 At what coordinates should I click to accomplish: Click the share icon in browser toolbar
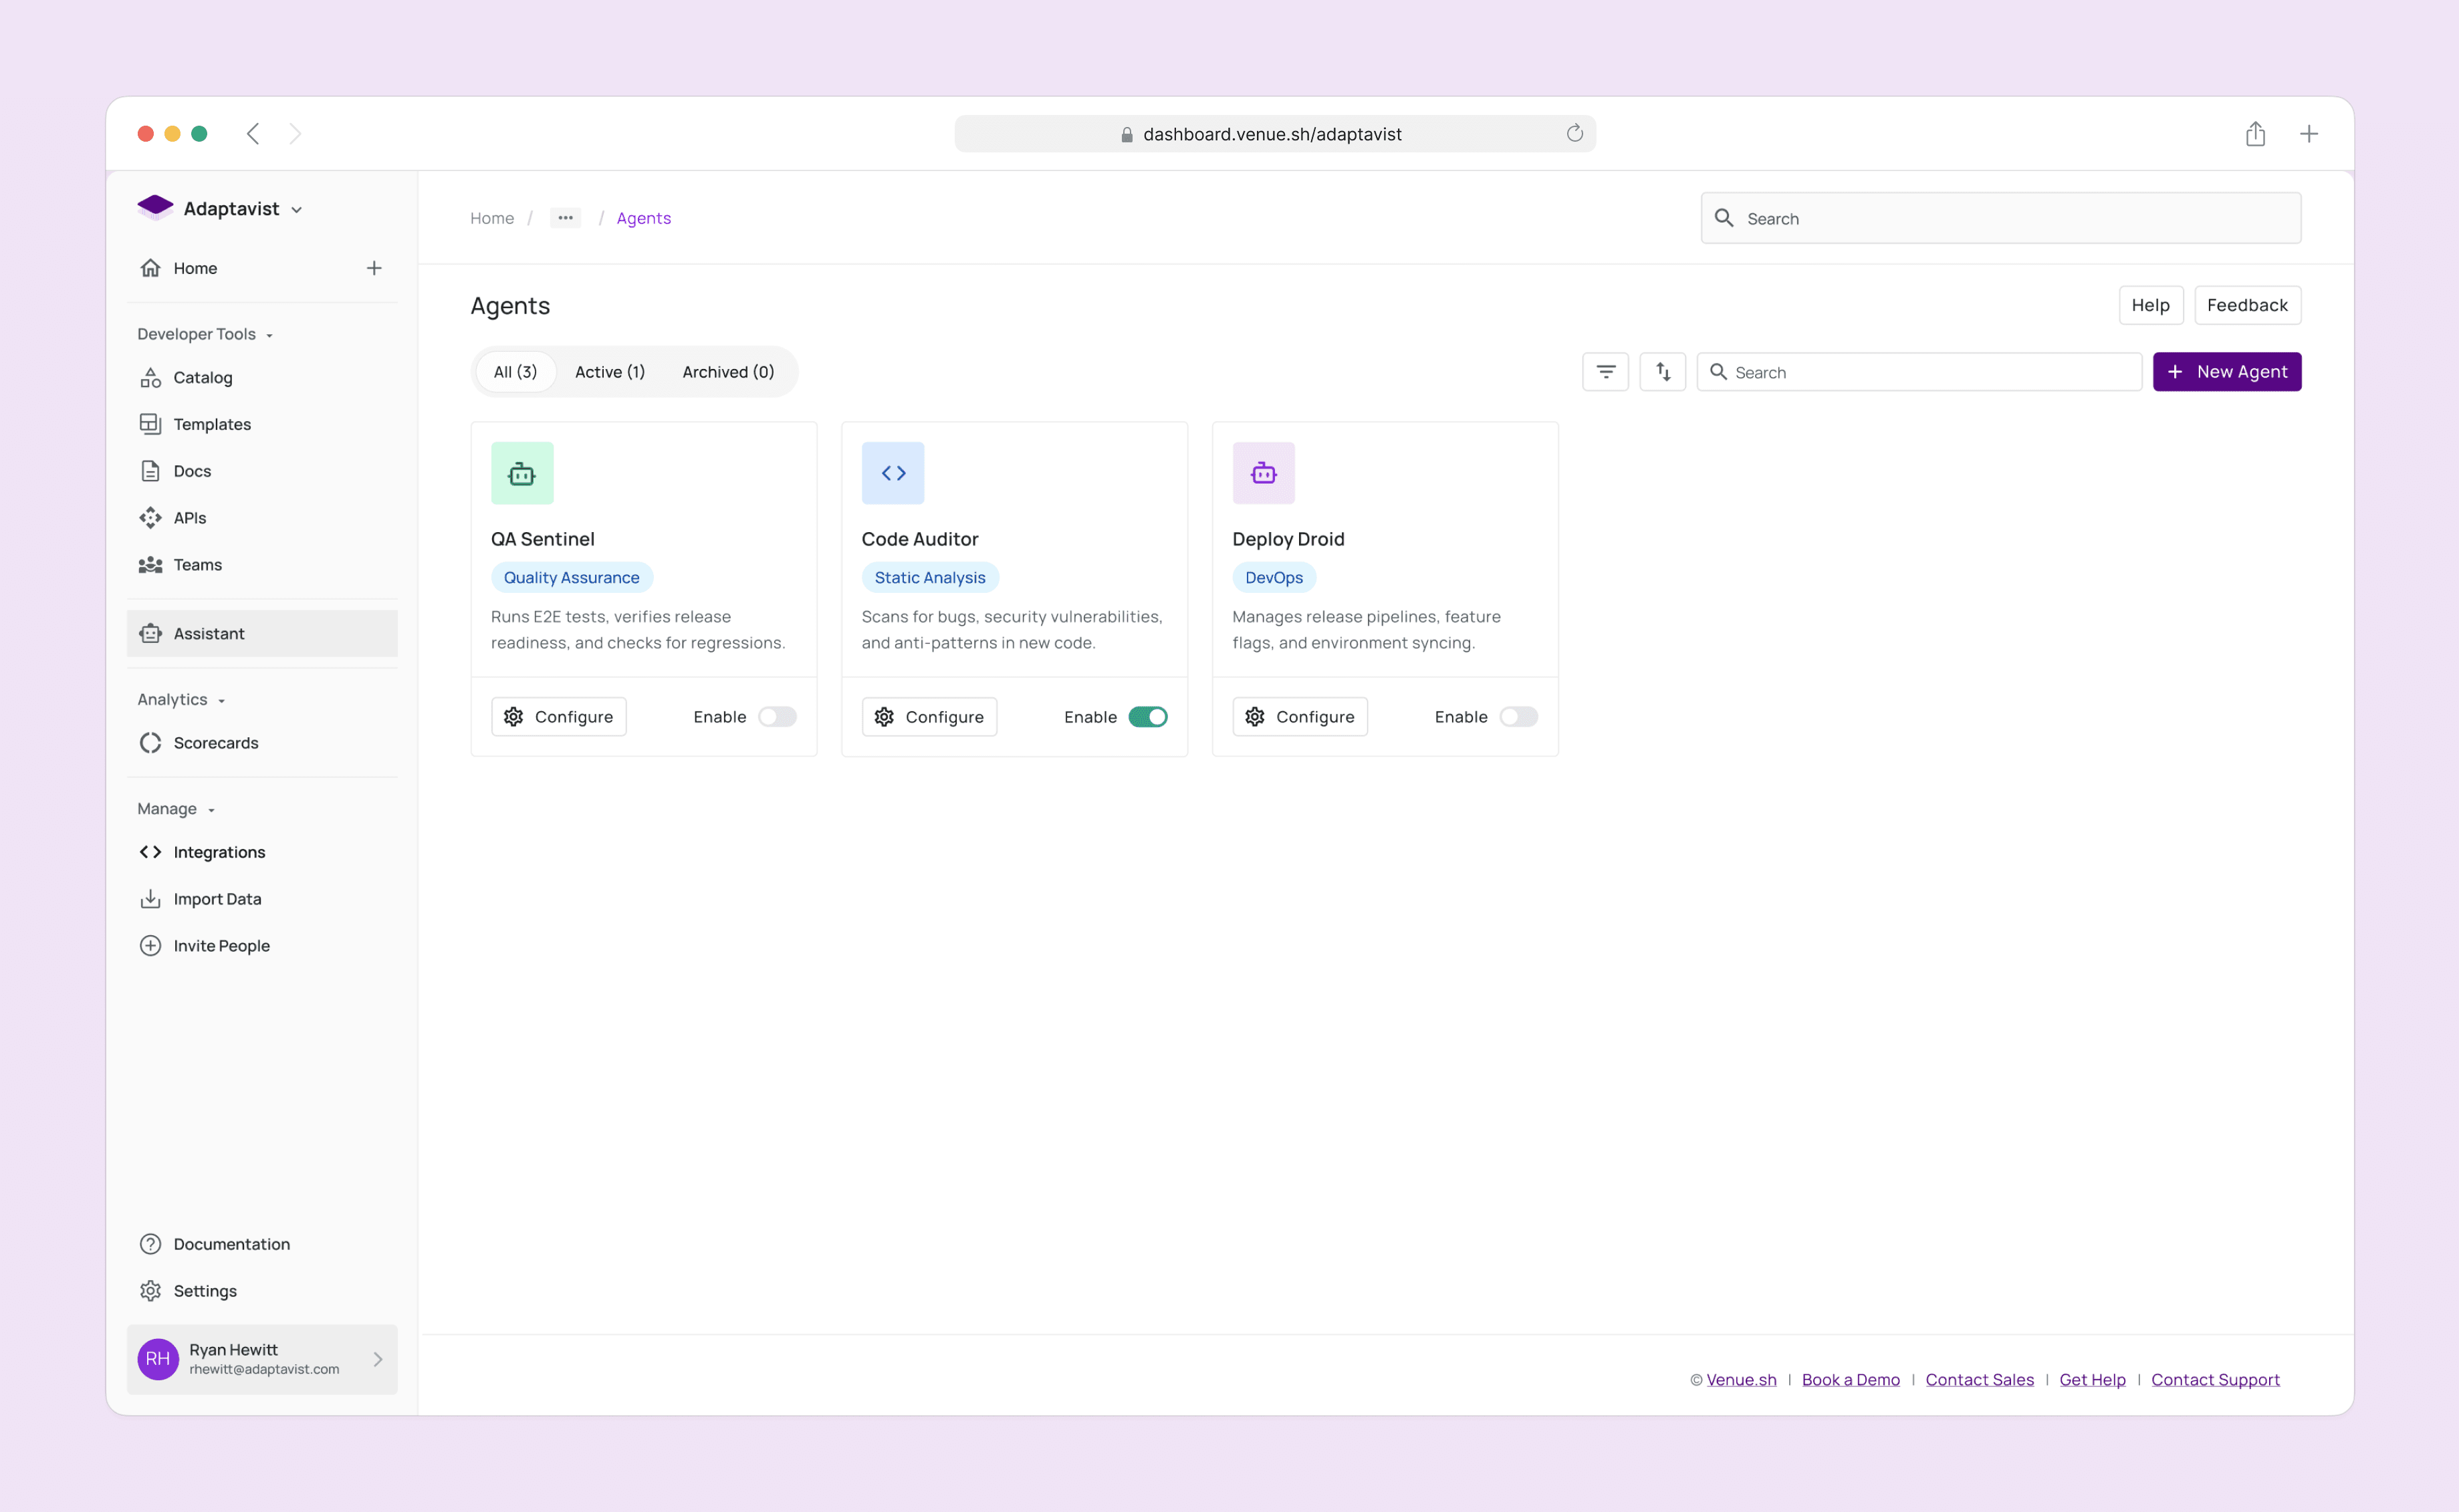[2254, 134]
